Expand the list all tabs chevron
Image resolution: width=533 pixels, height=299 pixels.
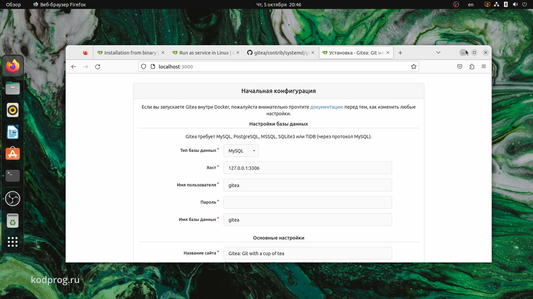(438, 53)
